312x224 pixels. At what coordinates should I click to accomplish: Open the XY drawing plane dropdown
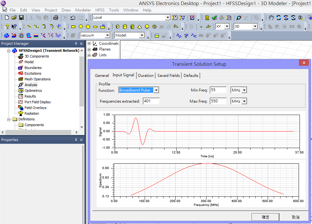pos(227,26)
